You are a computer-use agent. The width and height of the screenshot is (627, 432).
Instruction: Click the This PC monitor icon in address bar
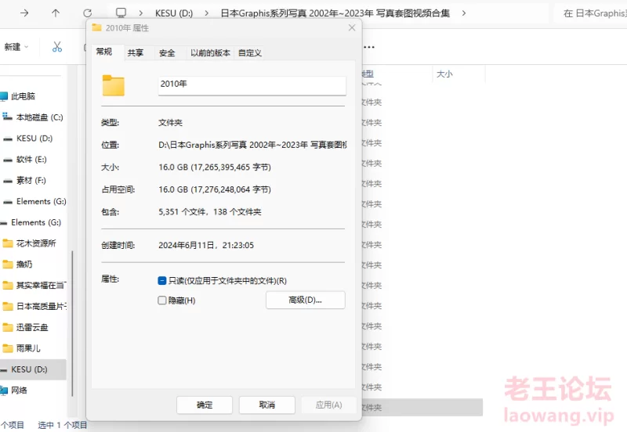point(121,13)
